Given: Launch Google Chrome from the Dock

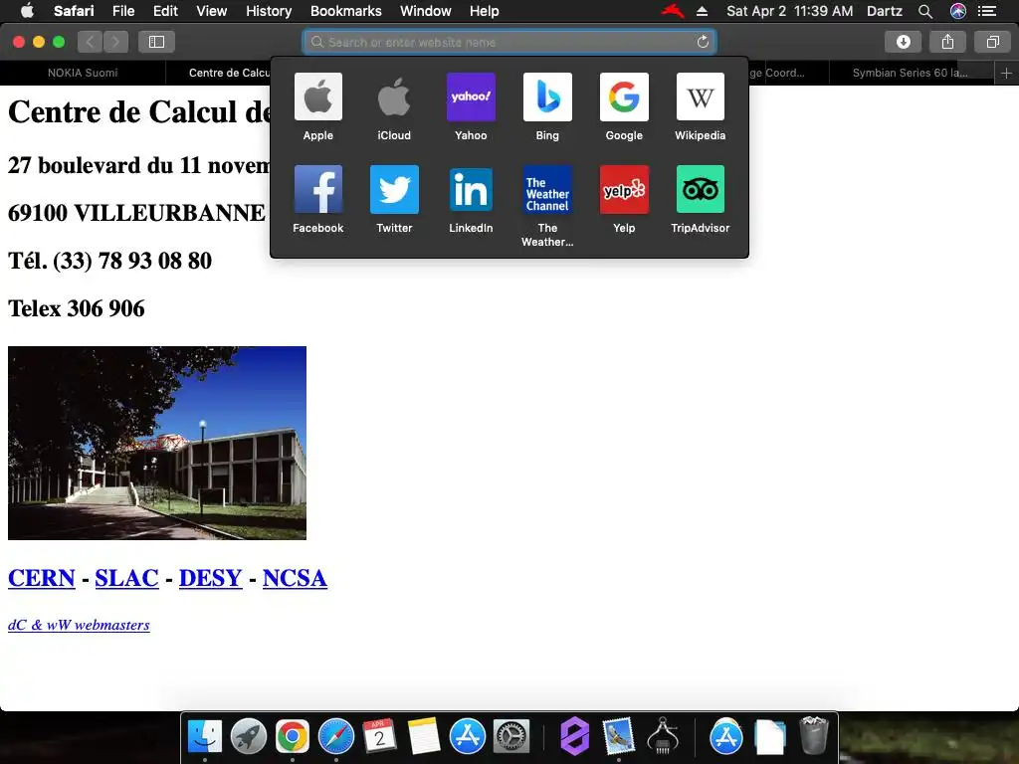Looking at the screenshot, I should pos(293,737).
